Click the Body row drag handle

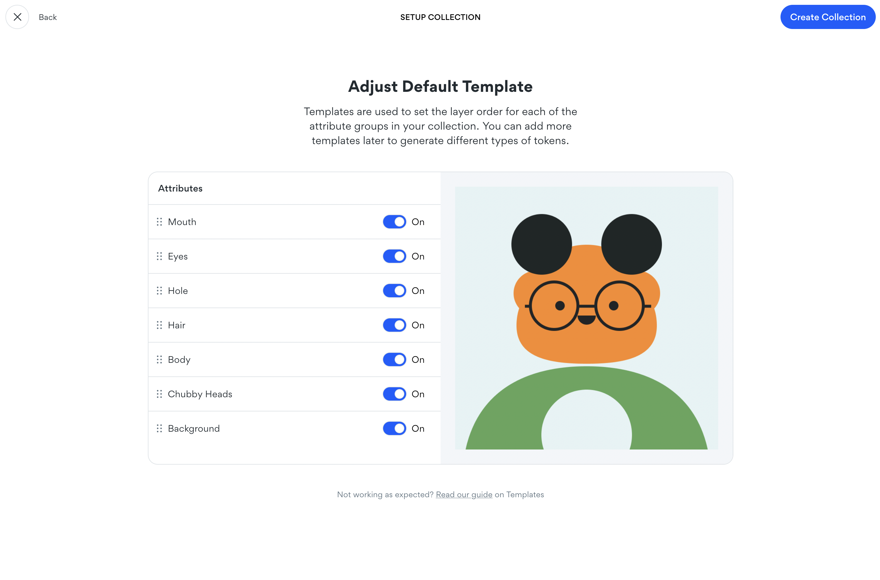[159, 359]
